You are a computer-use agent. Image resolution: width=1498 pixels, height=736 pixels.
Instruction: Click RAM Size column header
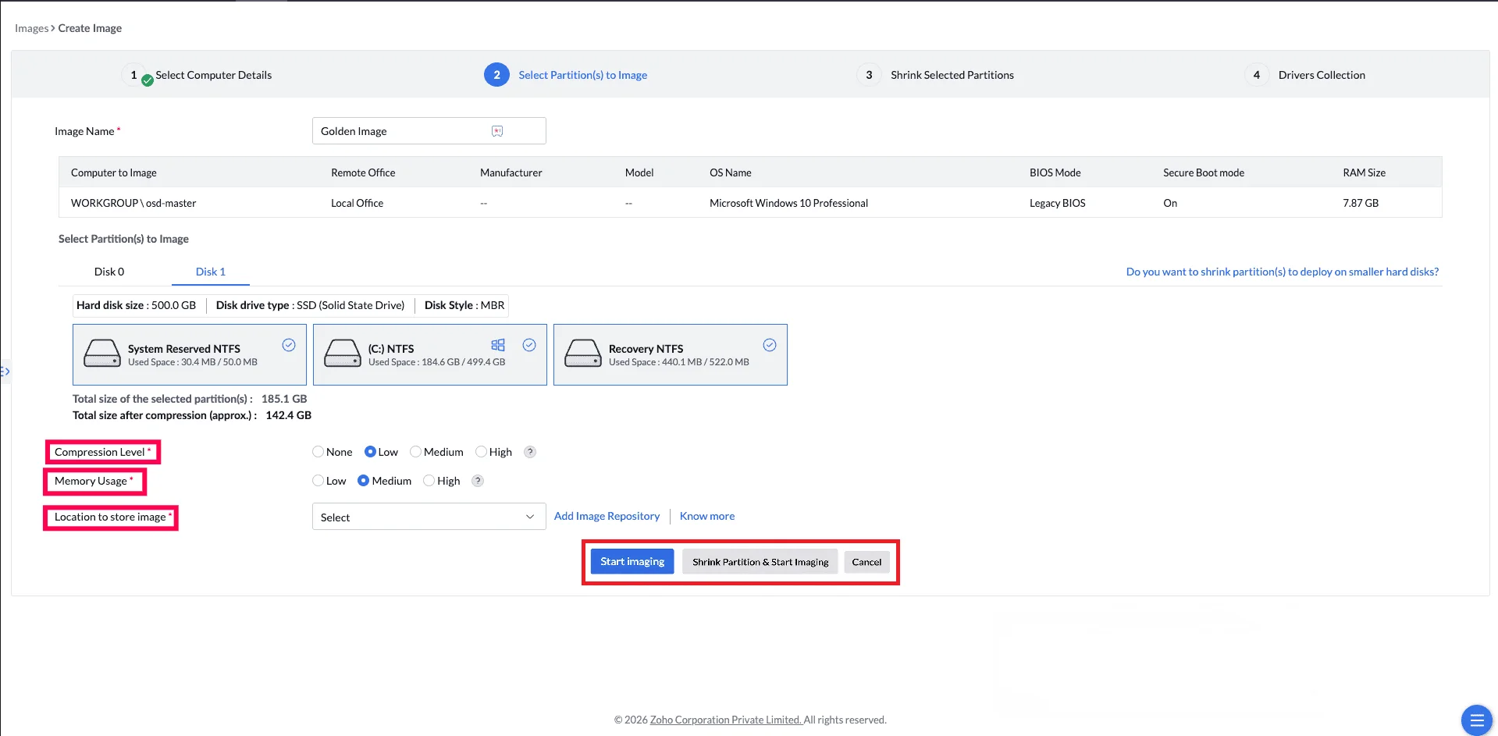[1365, 172]
